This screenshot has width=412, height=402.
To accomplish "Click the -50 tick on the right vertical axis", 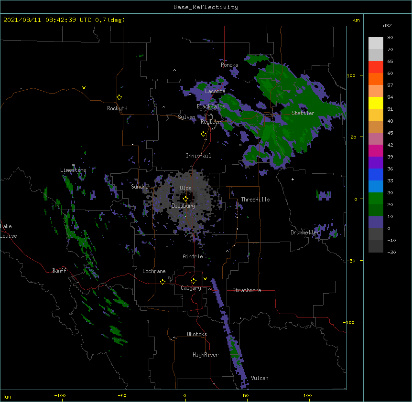I will tap(351, 261).
